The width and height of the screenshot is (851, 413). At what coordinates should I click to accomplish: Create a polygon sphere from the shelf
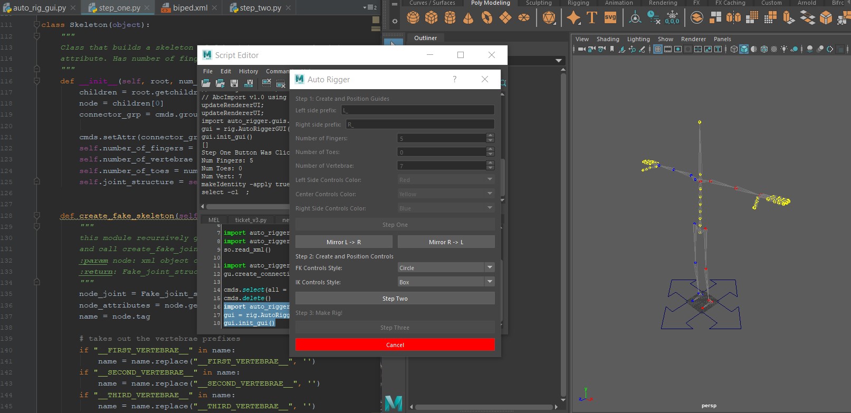pos(413,18)
